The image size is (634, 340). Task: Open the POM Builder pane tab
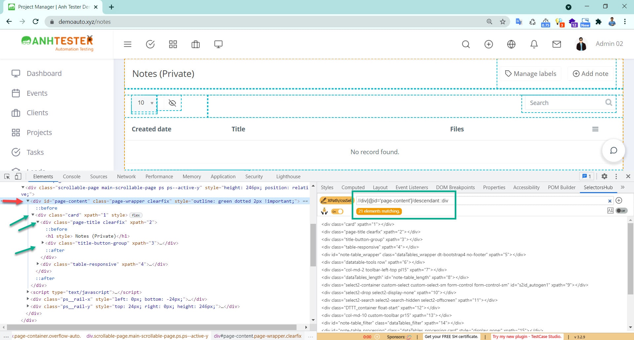(562, 187)
